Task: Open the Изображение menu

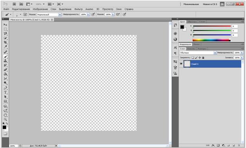Action: coord(40,9)
